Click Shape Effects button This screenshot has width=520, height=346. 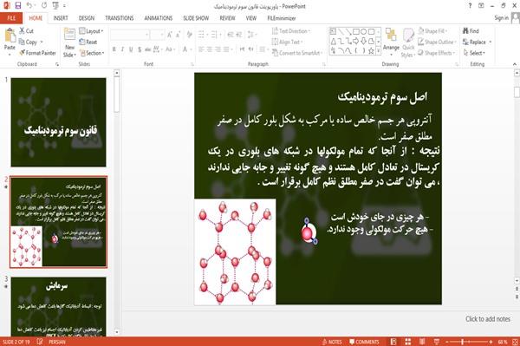tap(436, 53)
